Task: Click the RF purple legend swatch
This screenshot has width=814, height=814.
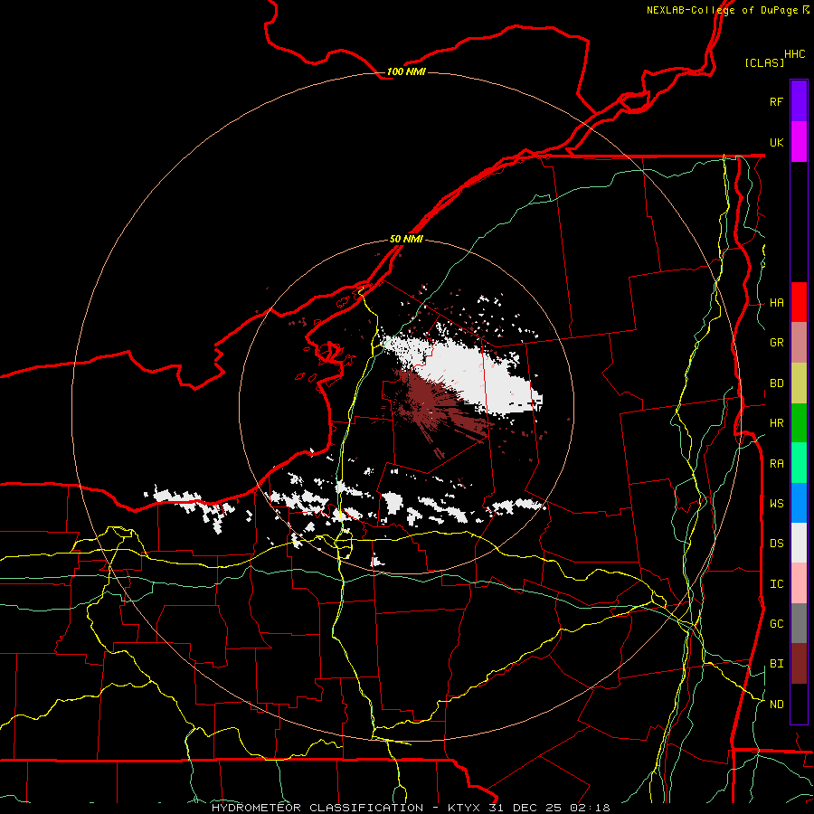Action: 799,101
